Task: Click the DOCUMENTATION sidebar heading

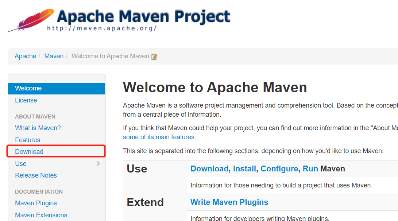Action: coord(39,191)
